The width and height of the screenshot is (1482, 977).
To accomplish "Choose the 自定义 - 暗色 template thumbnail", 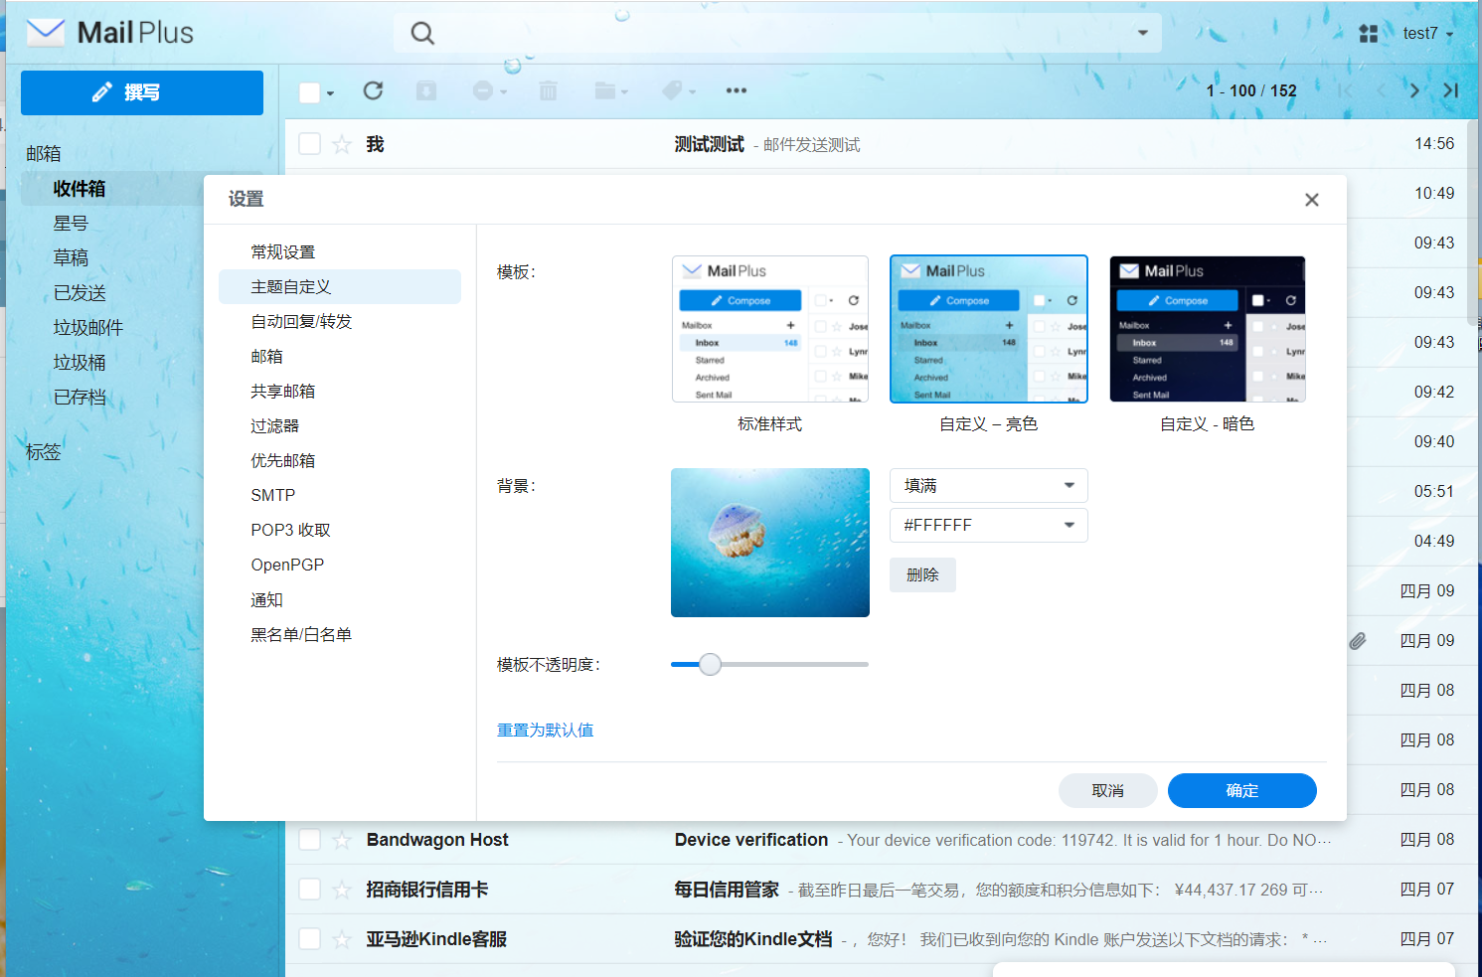I will click(1208, 329).
